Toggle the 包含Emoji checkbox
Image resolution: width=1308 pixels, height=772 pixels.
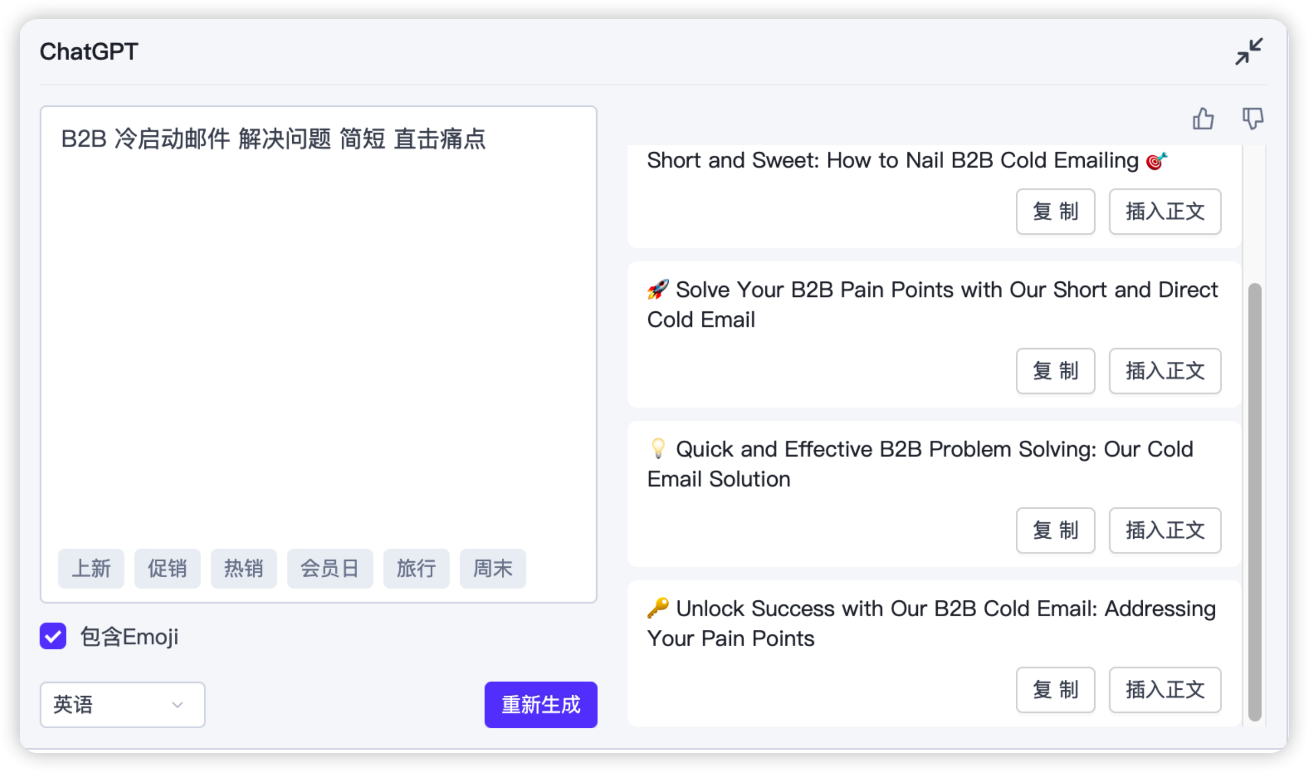tap(53, 636)
